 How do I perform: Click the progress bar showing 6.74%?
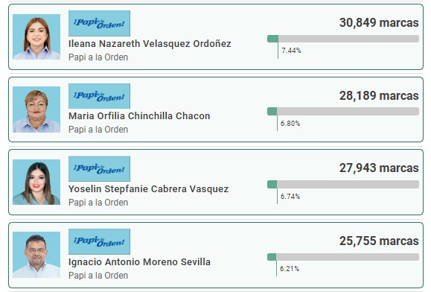pyautogui.click(x=343, y=184)
